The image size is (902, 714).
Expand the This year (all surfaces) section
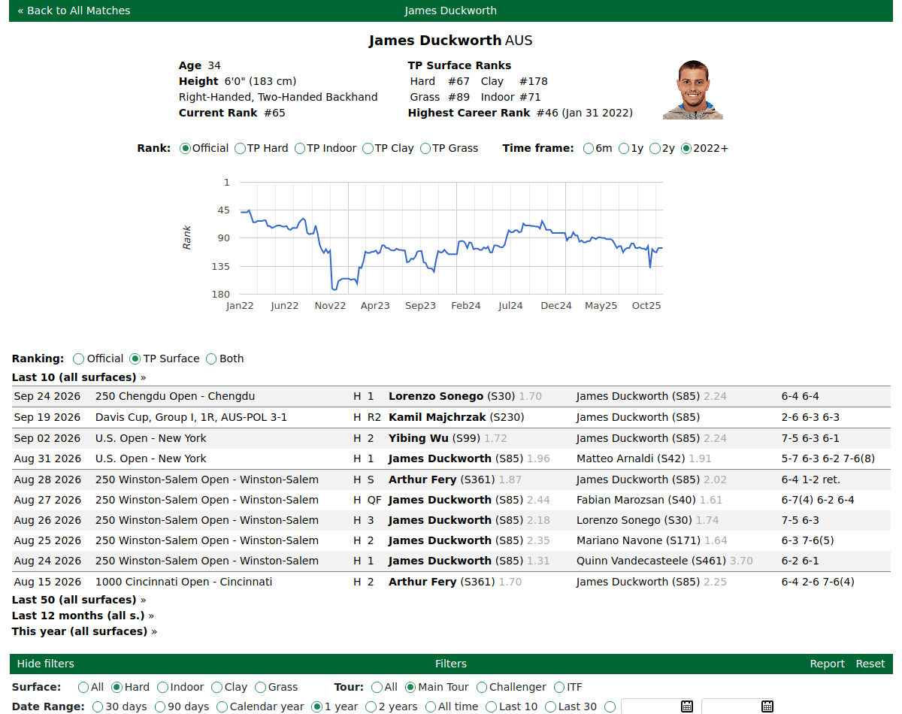[84, 631]
